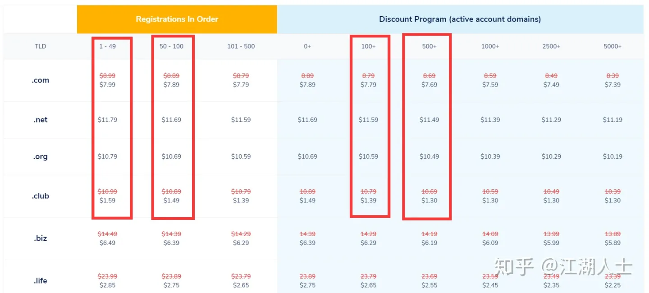Select the .org TLD label
This screenshot has width=649, height=293.
pyautogui.click(x=41, y=157)
